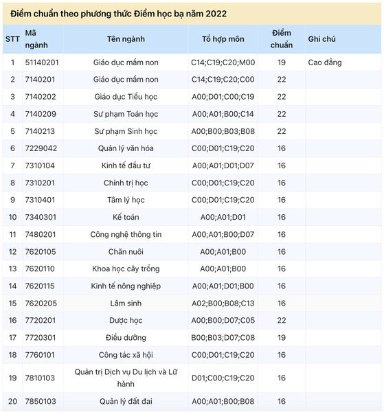
Task: Click the Điều dưỡng major name
Action: (x=126, y=338)
